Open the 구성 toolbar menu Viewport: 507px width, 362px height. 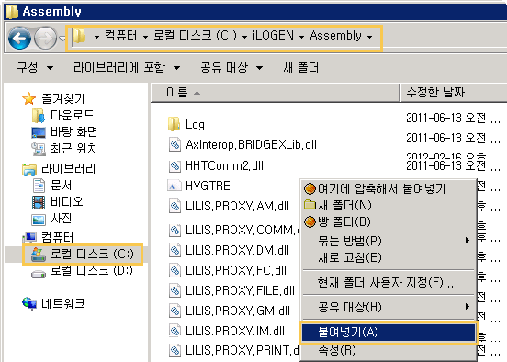coord(35,68)
